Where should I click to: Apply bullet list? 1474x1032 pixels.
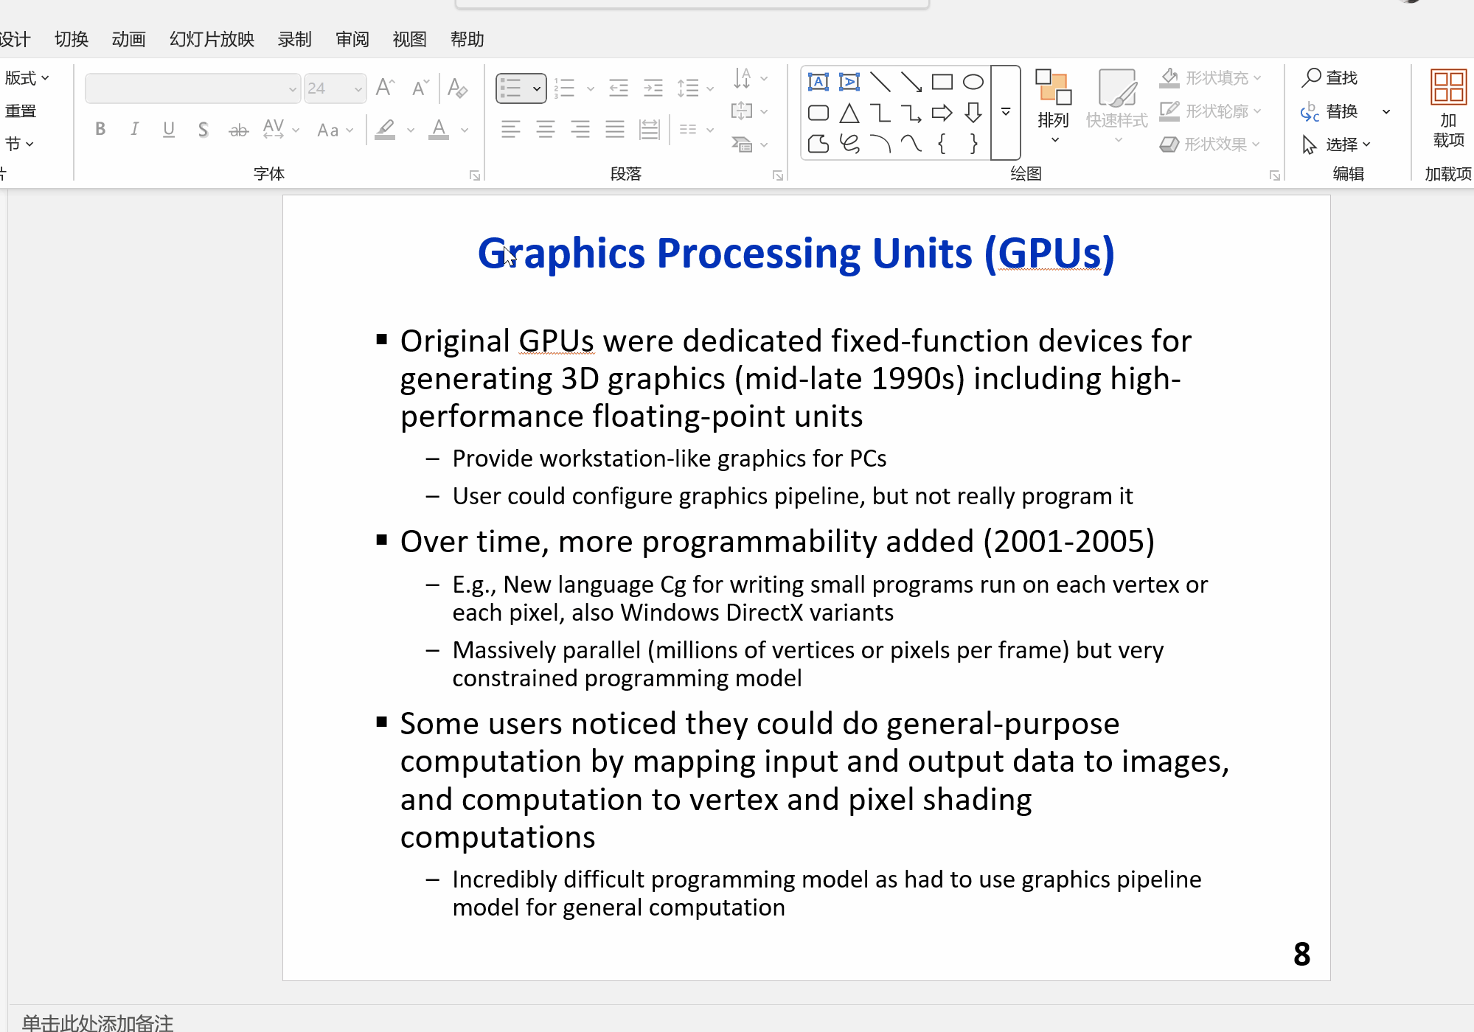pos(512,88)
